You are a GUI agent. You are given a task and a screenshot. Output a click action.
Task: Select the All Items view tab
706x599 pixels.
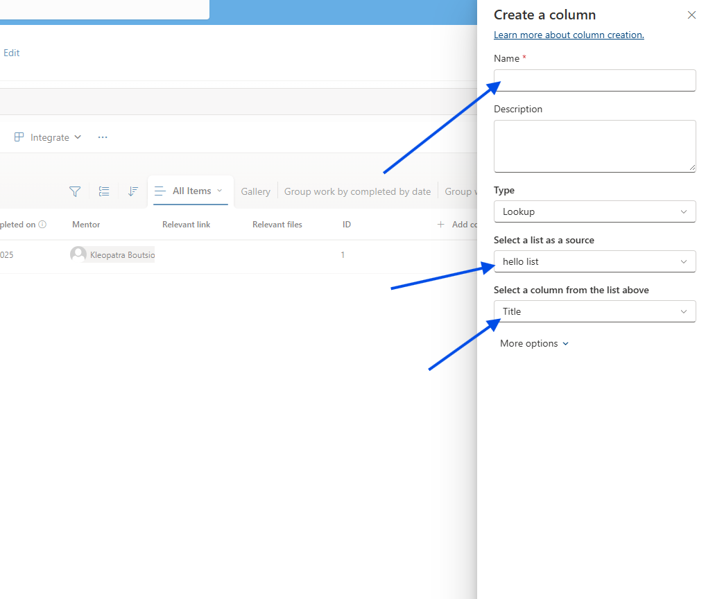[x=191, y=191]
